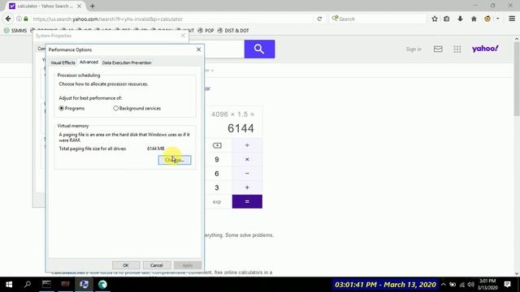Open the volume control in system tray
Screen dimensions: 520x292
click(470, 285)
